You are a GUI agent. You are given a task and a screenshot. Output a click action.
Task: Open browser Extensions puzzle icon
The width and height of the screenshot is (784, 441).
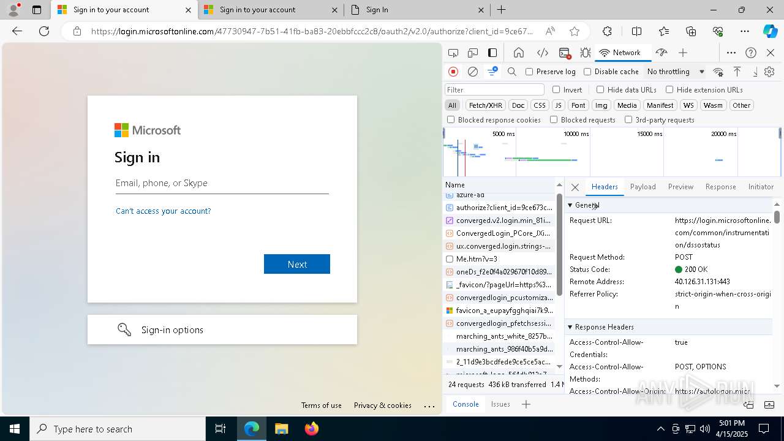(607, 31)
